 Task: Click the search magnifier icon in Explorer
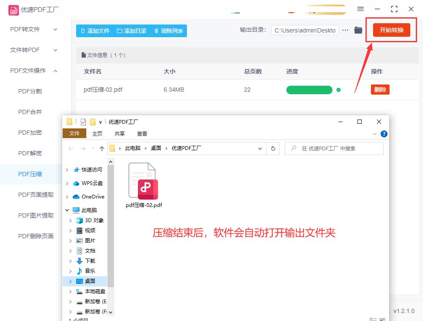pos(294,148)
